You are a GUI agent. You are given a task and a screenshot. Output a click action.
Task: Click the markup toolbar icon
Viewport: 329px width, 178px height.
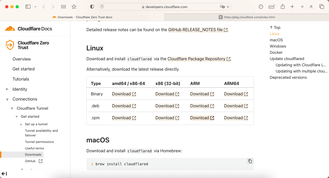click(x=272, y=7)
